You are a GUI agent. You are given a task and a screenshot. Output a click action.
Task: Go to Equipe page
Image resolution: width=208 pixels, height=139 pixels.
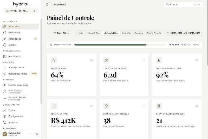20,110
